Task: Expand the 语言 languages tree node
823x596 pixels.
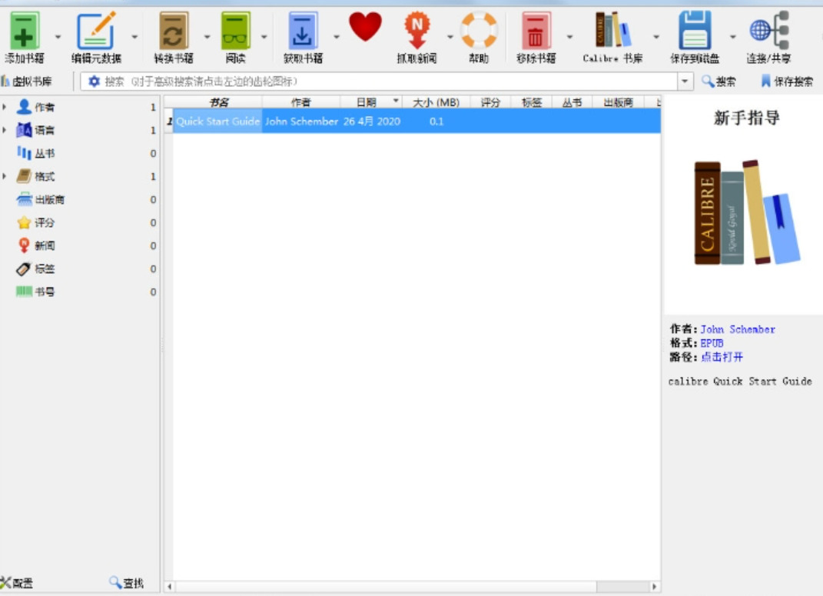Action: point(5,130)
